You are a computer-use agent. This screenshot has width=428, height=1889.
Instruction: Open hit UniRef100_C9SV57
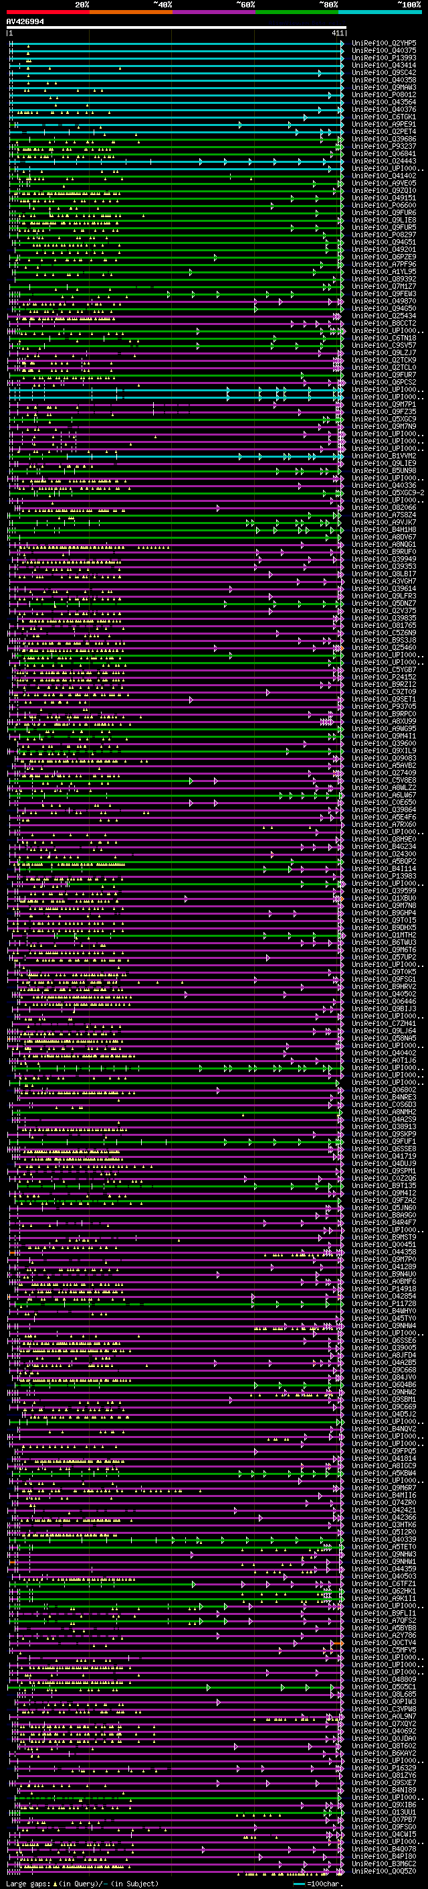(384, 345)
